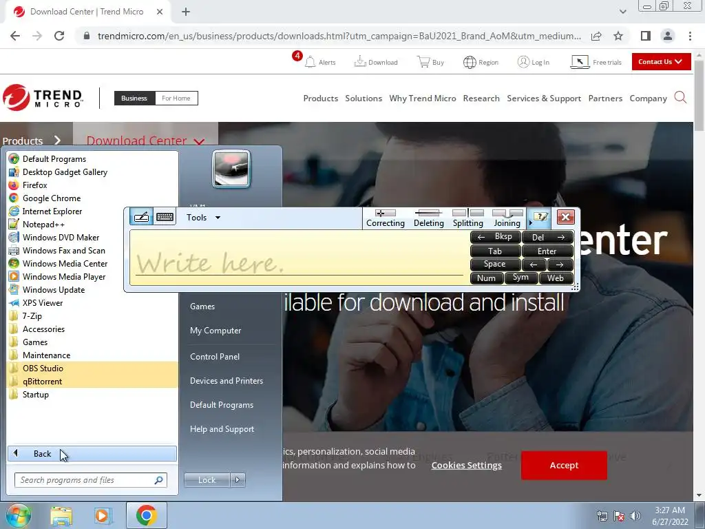Open the Tools dropdown in input panel
705x529 pixels.
203,217
